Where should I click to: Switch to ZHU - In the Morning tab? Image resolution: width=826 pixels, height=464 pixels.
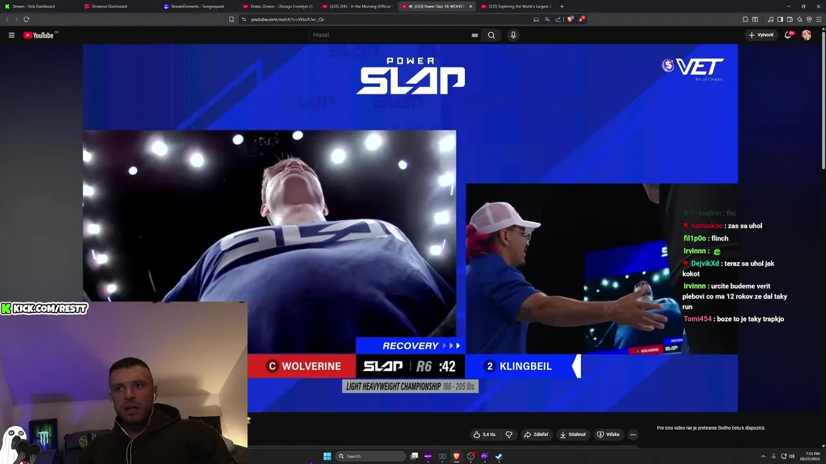point(358,6)
